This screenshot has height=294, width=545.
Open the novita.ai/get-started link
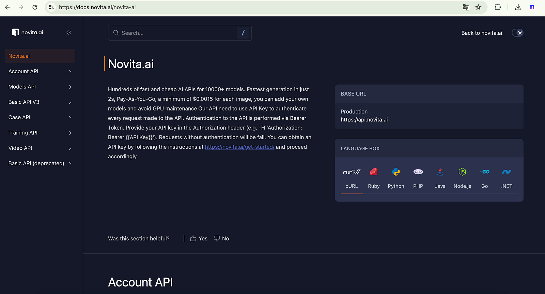point(239,147)
